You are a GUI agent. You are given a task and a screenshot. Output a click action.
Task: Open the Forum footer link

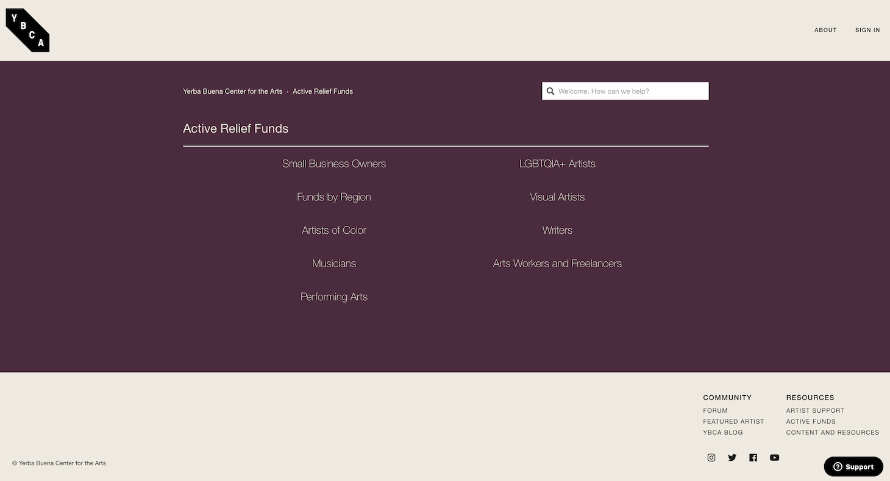(x=715, y=410)
